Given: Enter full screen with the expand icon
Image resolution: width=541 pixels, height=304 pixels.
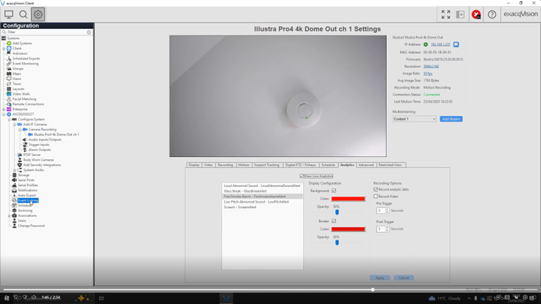Looking at the screenshot, I should 446,14.
